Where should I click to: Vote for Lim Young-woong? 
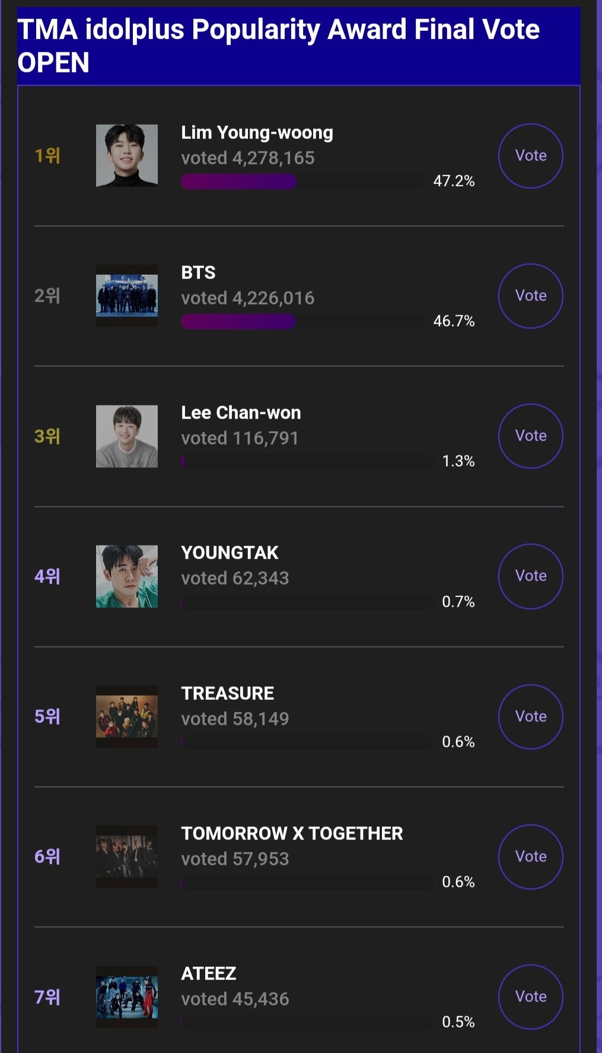[x=530, y=156]
